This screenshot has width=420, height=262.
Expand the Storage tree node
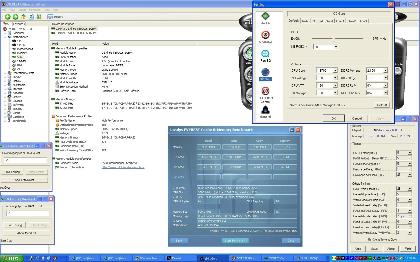[x=5, y=89]
